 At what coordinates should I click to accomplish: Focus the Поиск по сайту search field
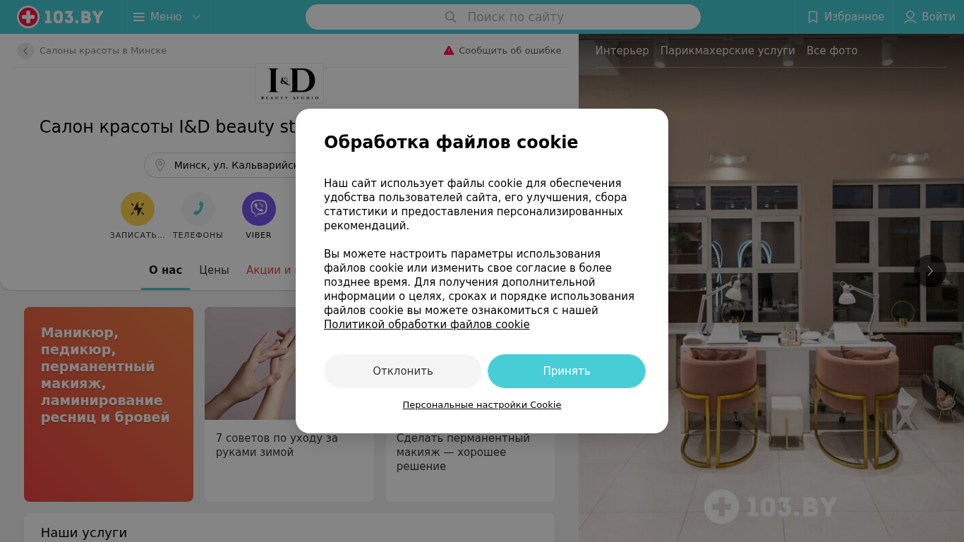(503, 17)
